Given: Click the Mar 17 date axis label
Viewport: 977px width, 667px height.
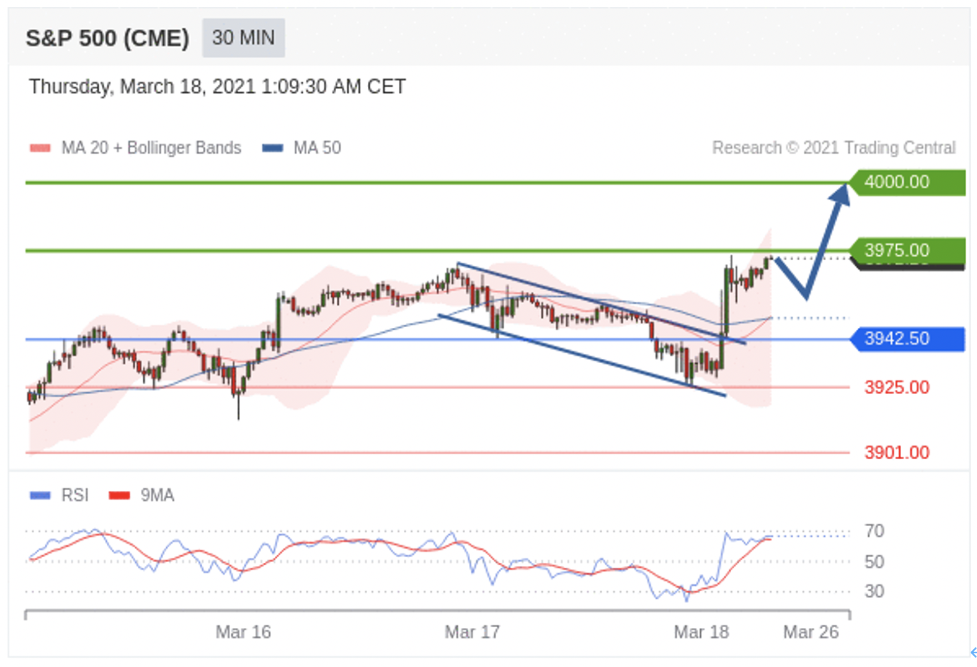Looking at the screenshot, I should 472,632.
